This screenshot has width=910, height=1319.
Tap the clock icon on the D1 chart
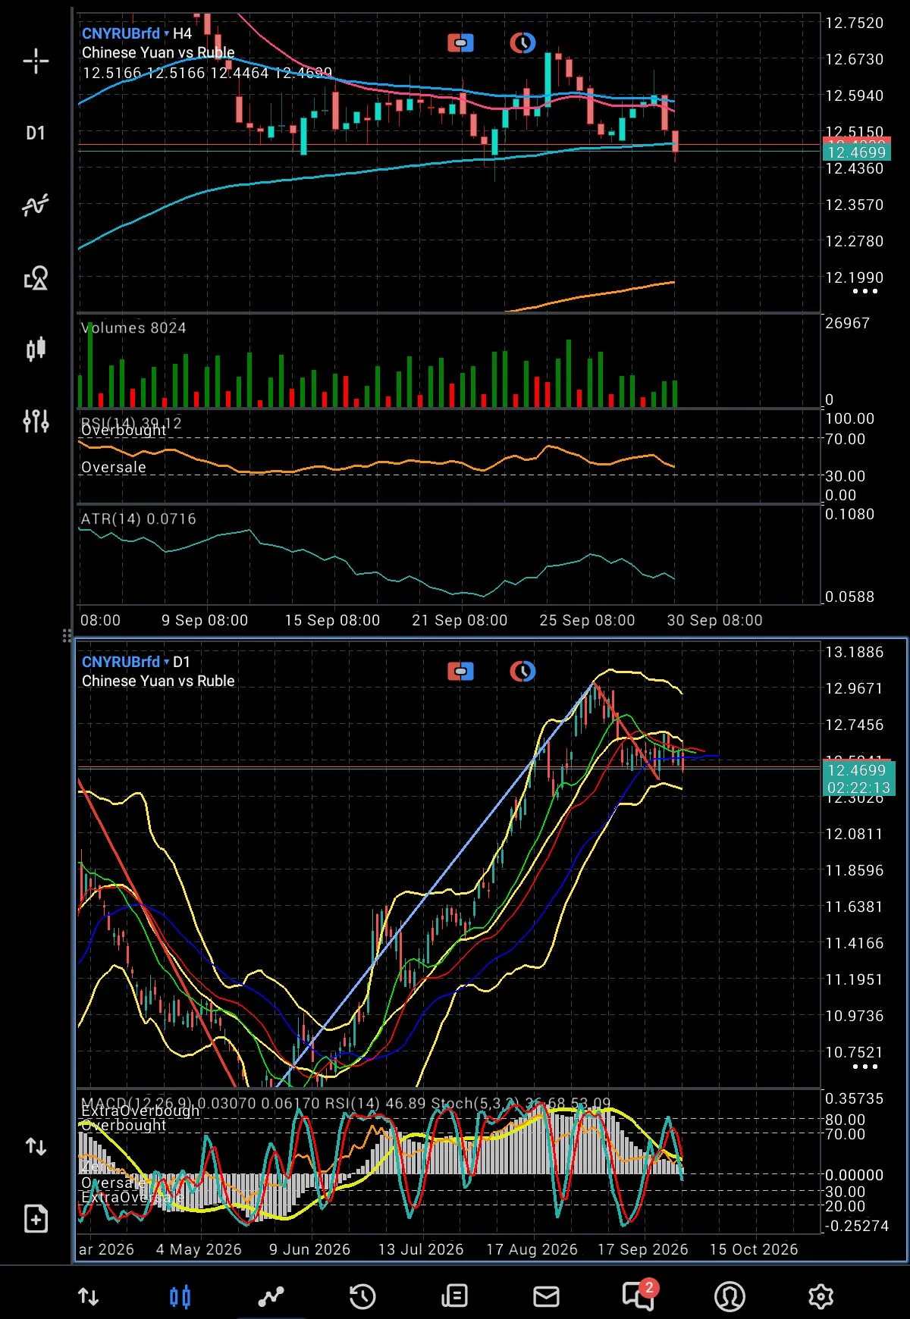click(522, 672)
